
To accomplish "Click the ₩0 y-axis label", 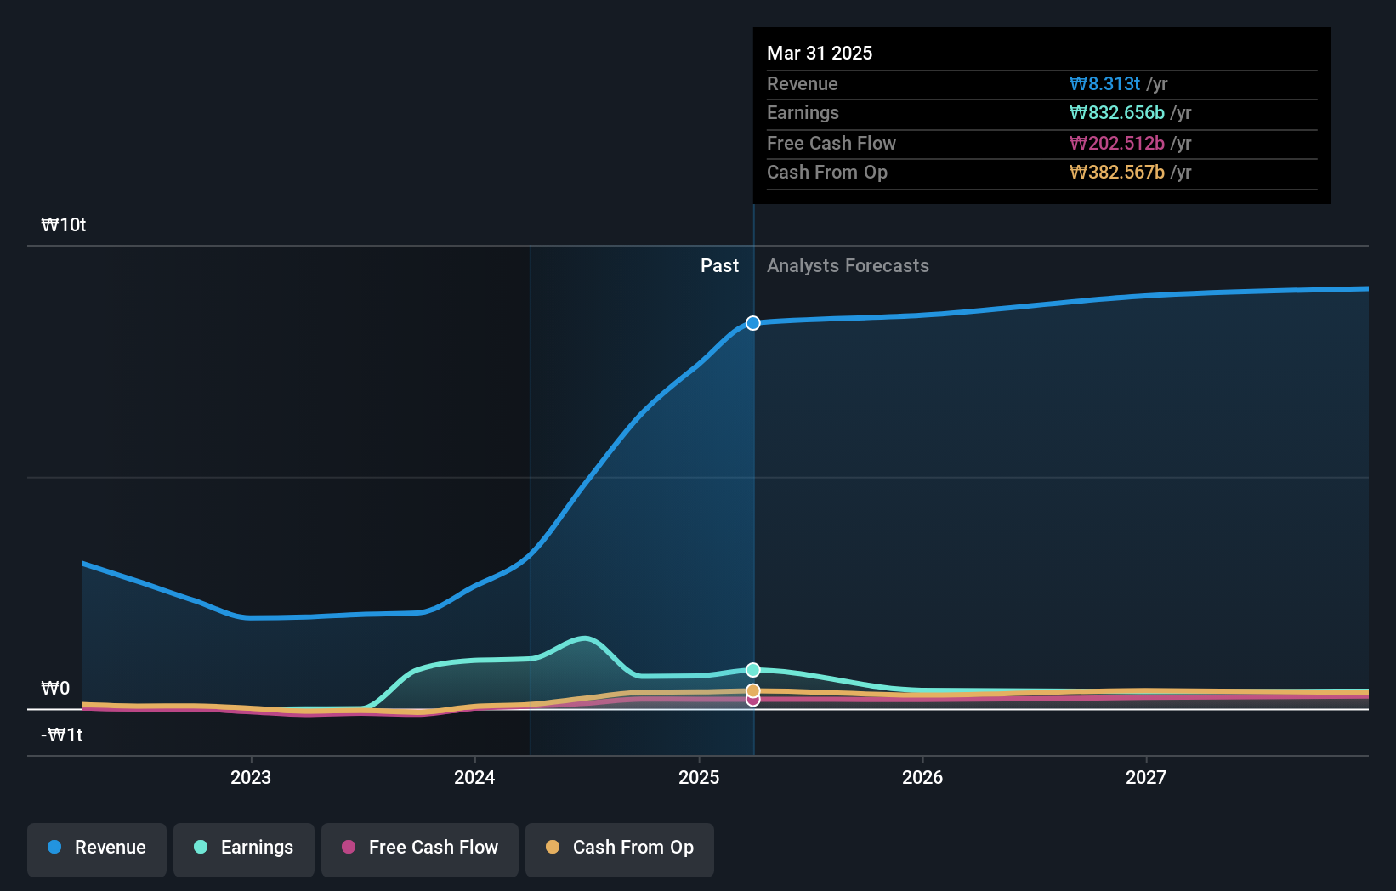I will pyautogui.click(x=55, y=688).
